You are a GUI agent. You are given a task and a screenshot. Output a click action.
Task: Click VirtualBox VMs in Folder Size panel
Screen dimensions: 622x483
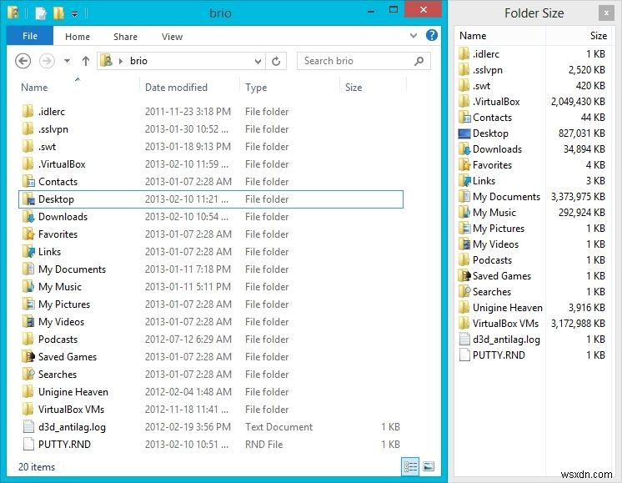point(505,324)
